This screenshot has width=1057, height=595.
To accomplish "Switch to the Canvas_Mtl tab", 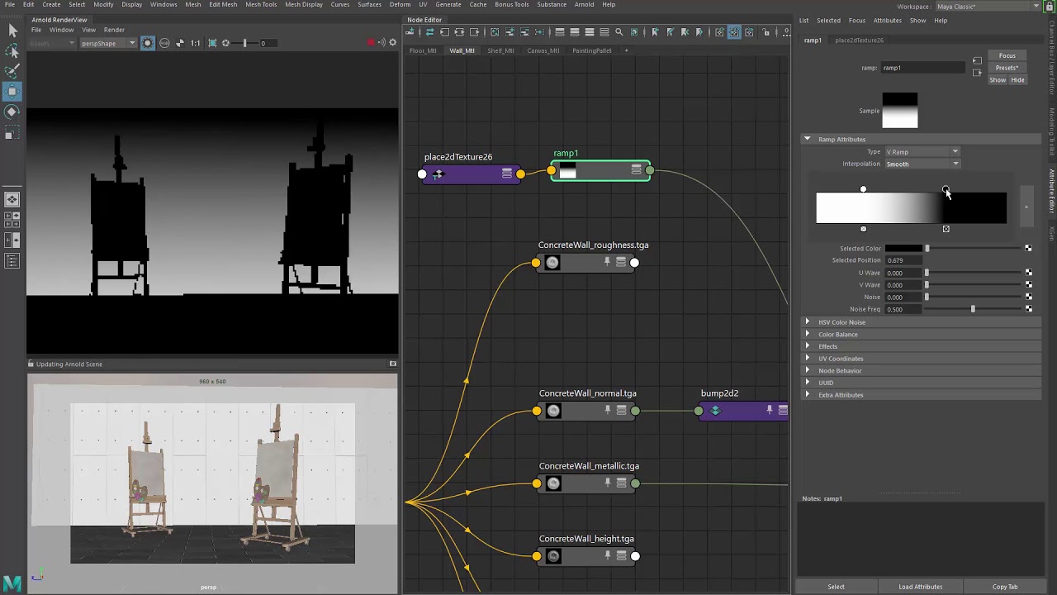I will click(543, 50).
